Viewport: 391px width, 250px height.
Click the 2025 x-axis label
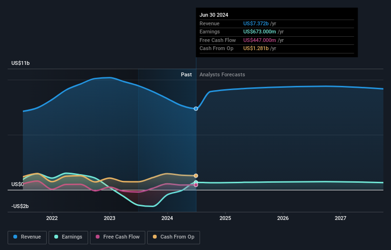(x=225, y=218)
